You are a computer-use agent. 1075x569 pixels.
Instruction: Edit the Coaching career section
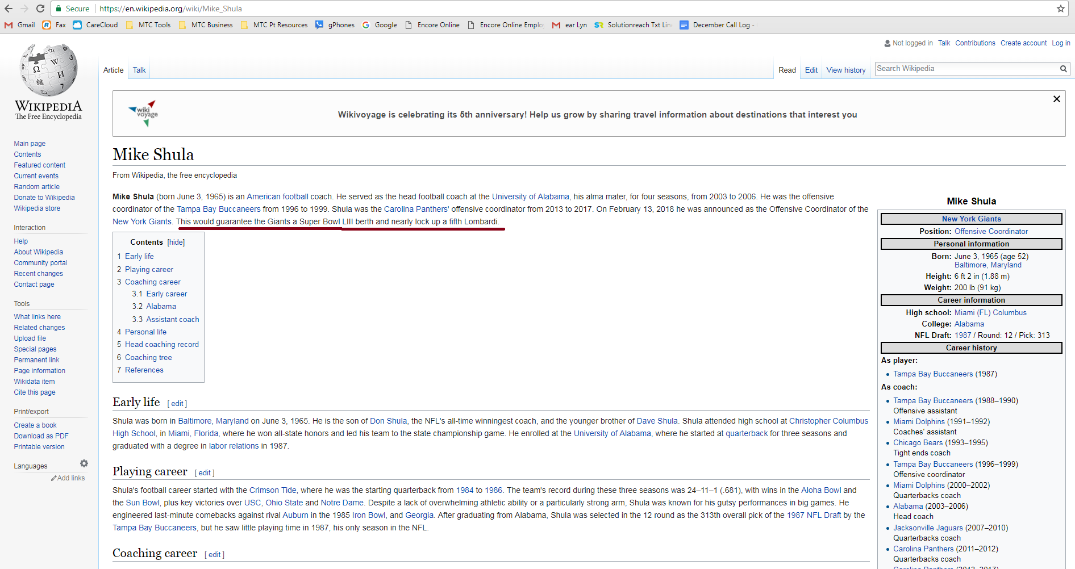214,555
